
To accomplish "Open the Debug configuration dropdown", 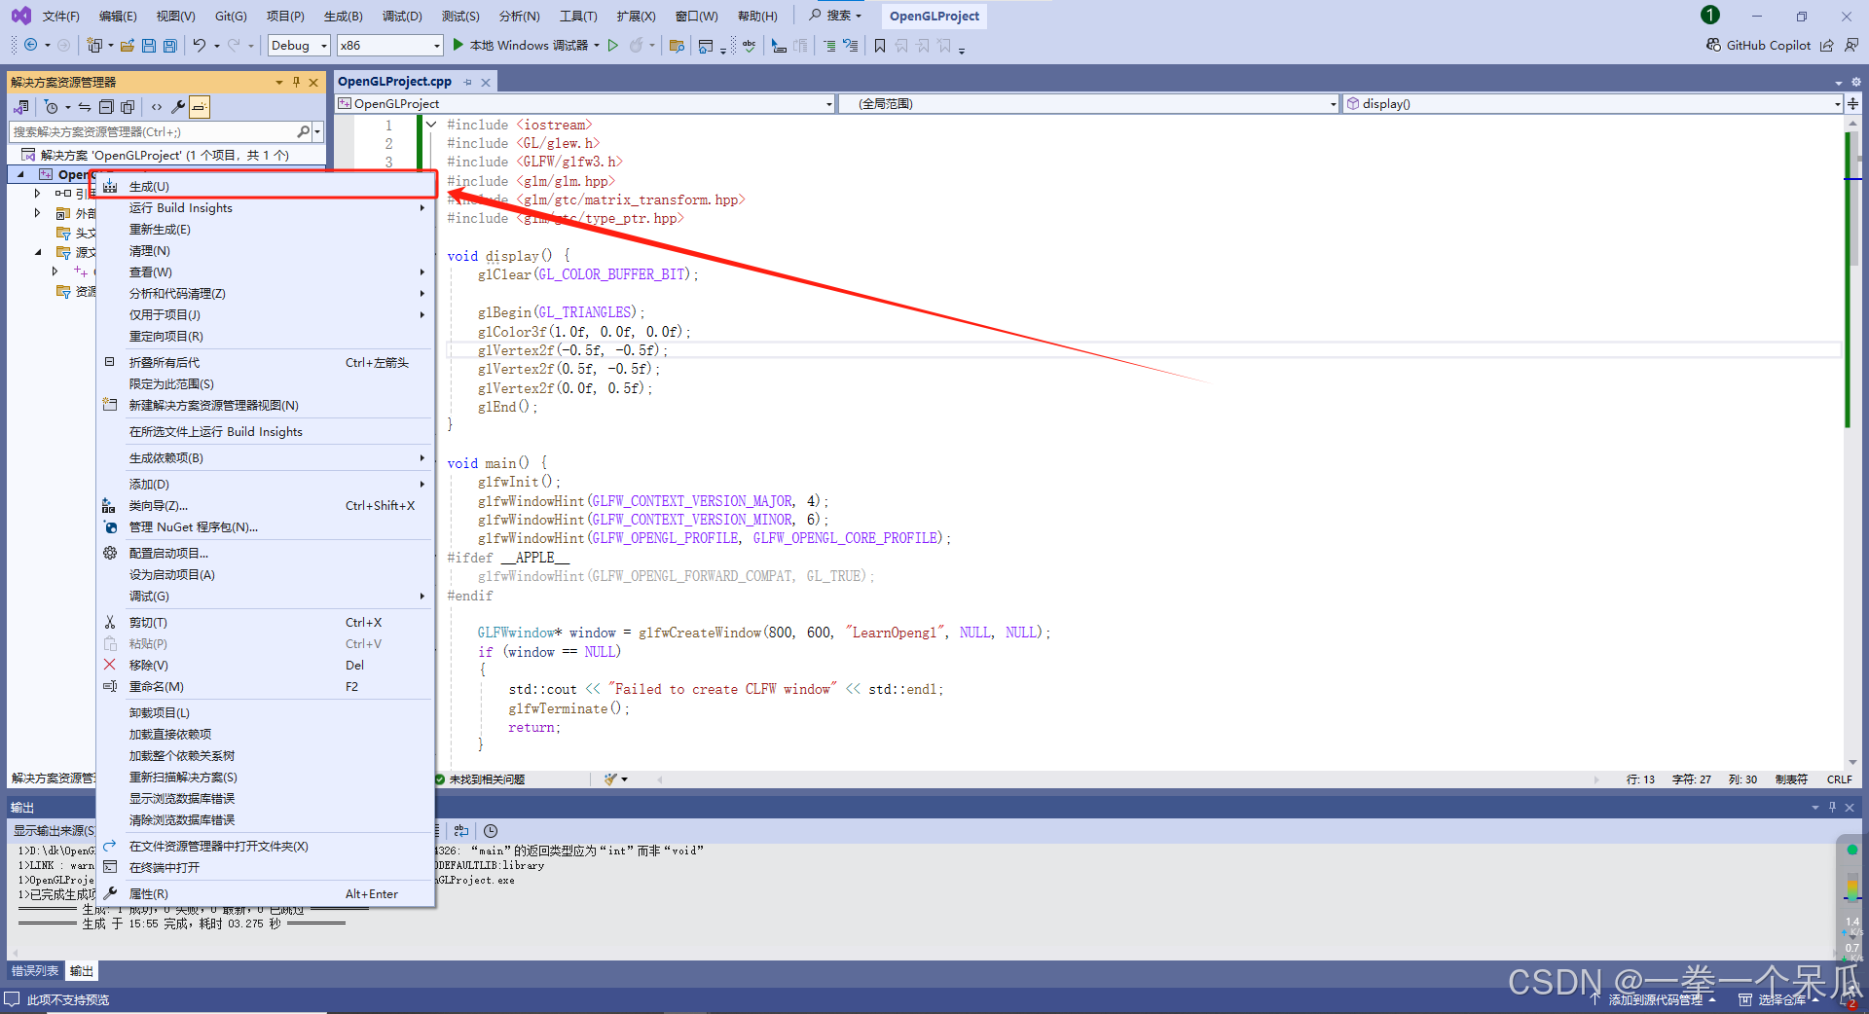I will [298, 45].
